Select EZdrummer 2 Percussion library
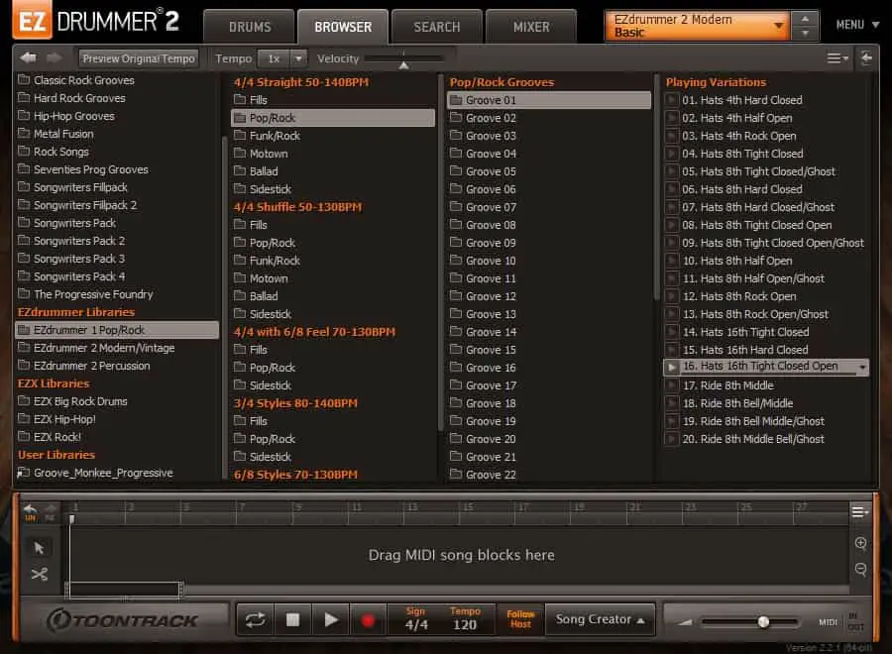 (84, 366)
